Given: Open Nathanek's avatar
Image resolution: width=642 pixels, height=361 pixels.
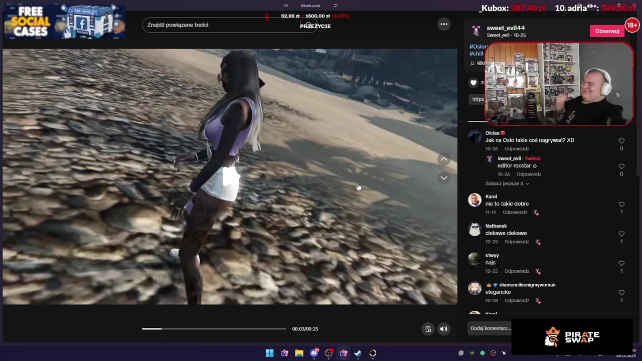Looking at the screenshot, I should click(x=474, y=230).
